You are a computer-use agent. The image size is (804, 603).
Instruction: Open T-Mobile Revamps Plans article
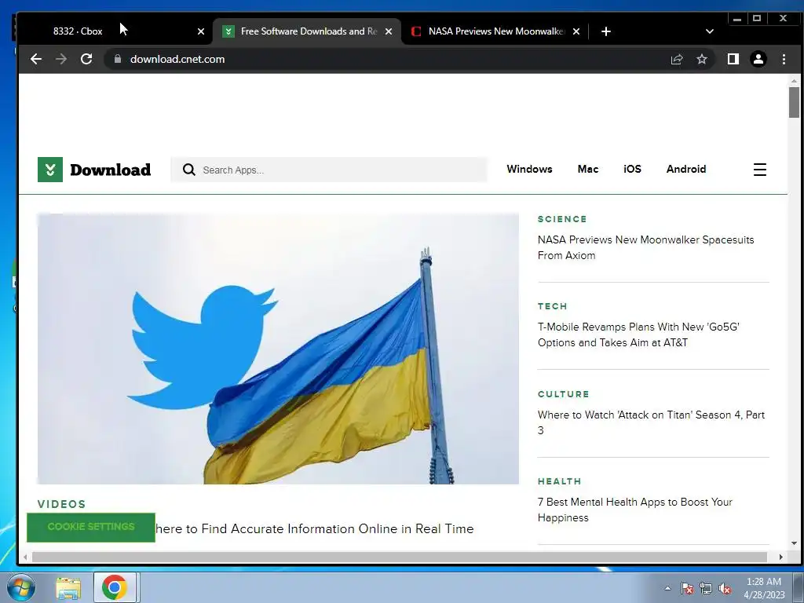(638, 334)
